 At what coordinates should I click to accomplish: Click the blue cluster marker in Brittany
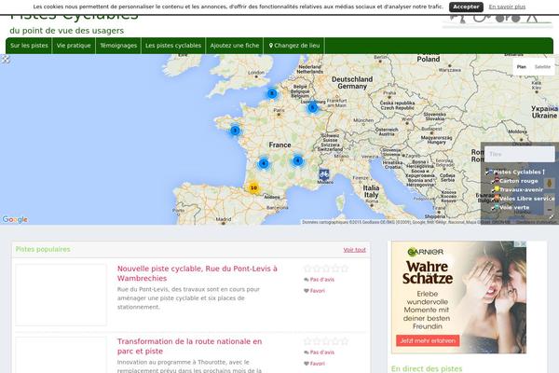(235, 131)
